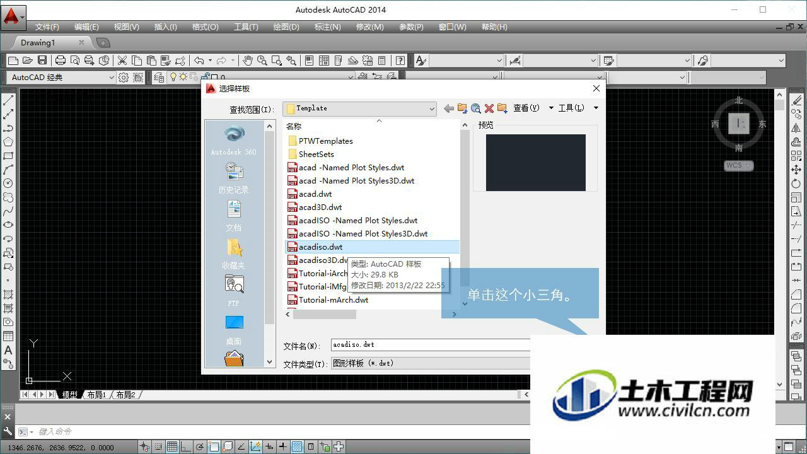Click the Move tool in modify toolbar

796,170
